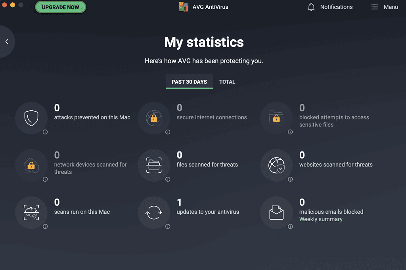The width and height of the screenshot is (406, 270).
Task: Click the notifications bell icon
Action: point(311,7)
